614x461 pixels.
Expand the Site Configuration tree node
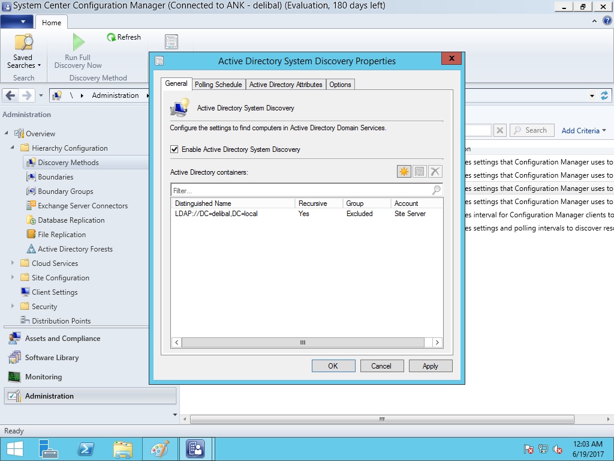13,277
